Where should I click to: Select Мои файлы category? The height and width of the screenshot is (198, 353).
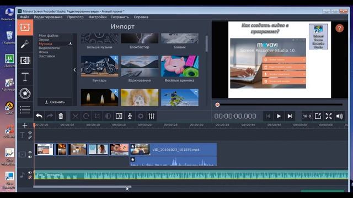(49, 35)
